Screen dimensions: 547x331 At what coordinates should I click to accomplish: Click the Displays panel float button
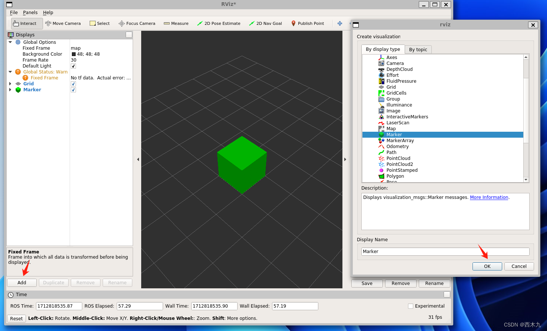(x=129, y=35)
